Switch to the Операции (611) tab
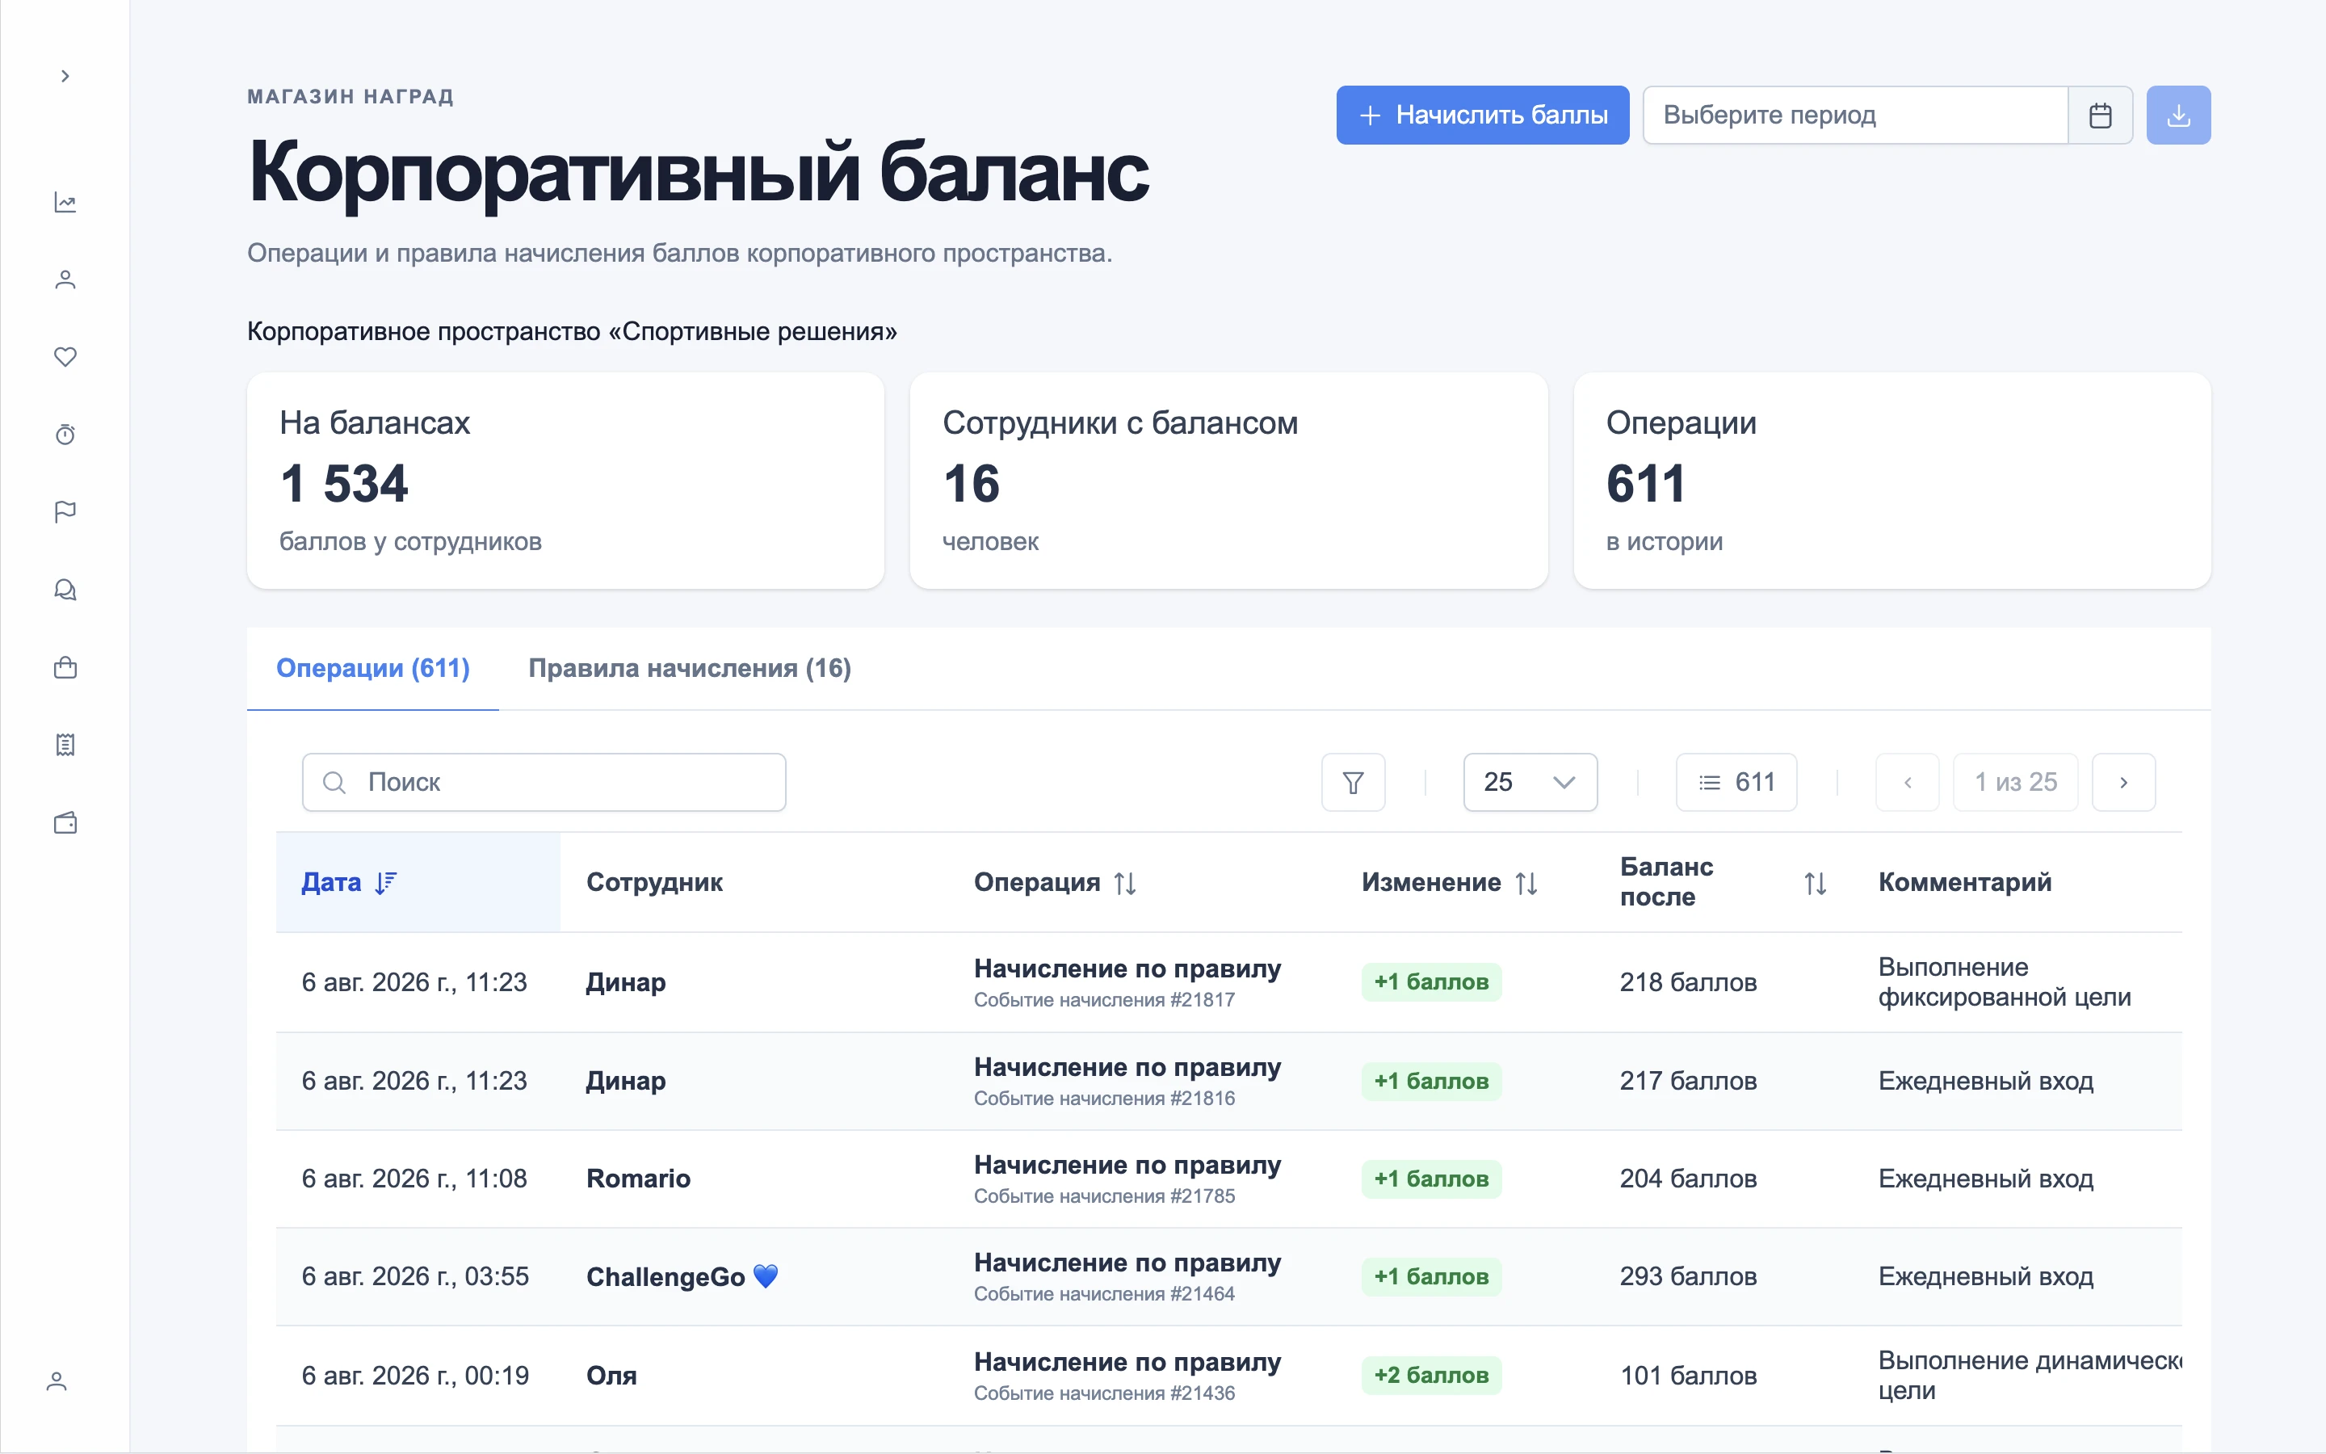Screen dimensions: 2326x1454 (x=373, y=668)
